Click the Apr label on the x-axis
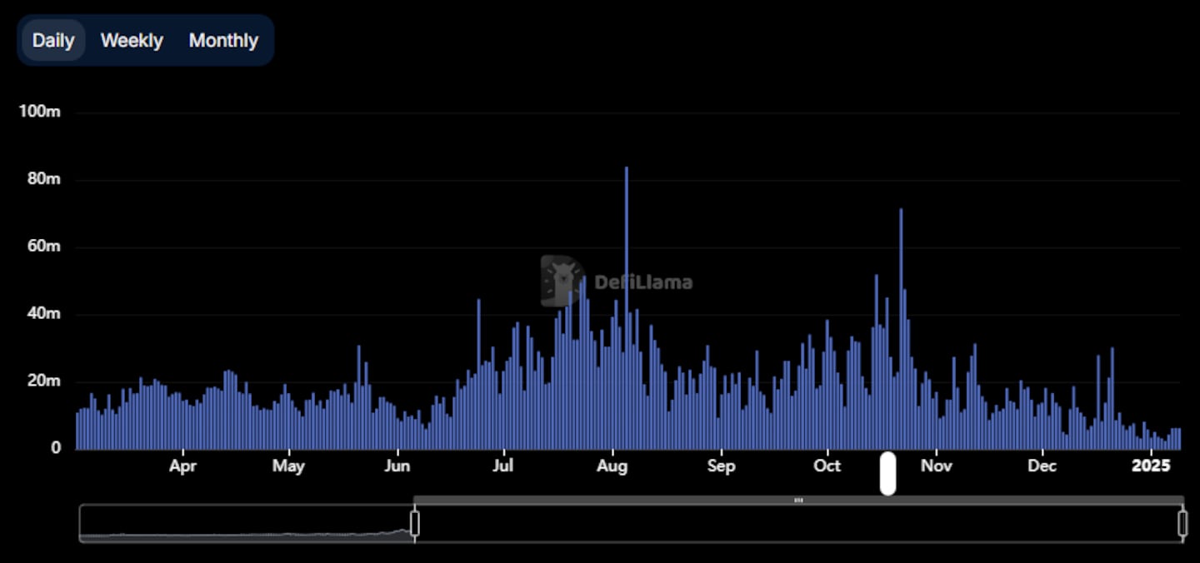1200x563 pixels. tap(182, 466)
